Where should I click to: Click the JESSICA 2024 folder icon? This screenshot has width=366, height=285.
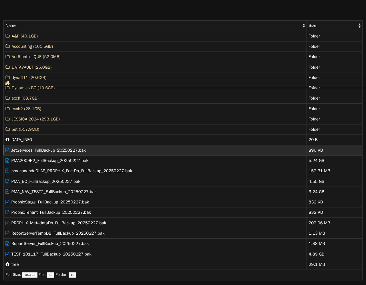click(x=8, y=119)
